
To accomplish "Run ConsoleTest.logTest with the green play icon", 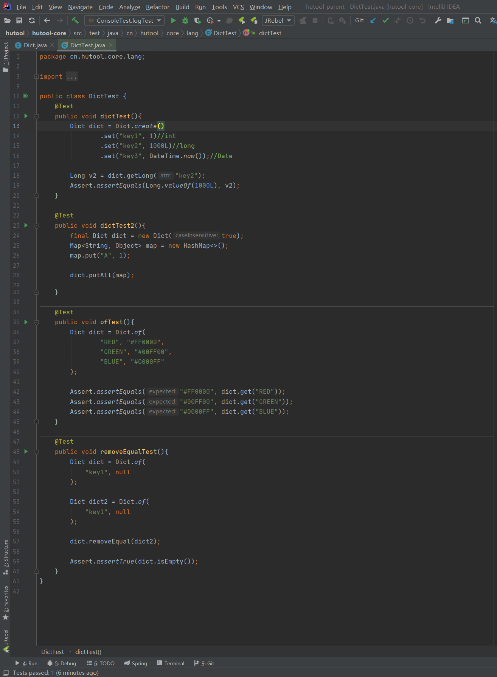I will pos(173,20).
